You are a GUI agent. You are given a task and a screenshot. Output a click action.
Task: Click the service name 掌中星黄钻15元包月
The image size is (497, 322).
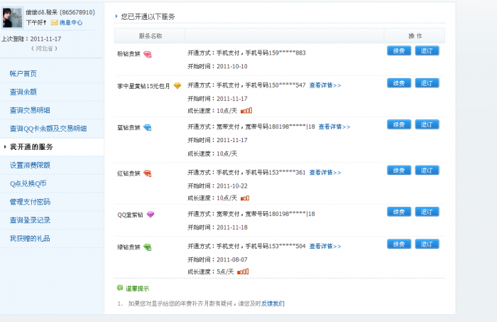click(143, 86)
